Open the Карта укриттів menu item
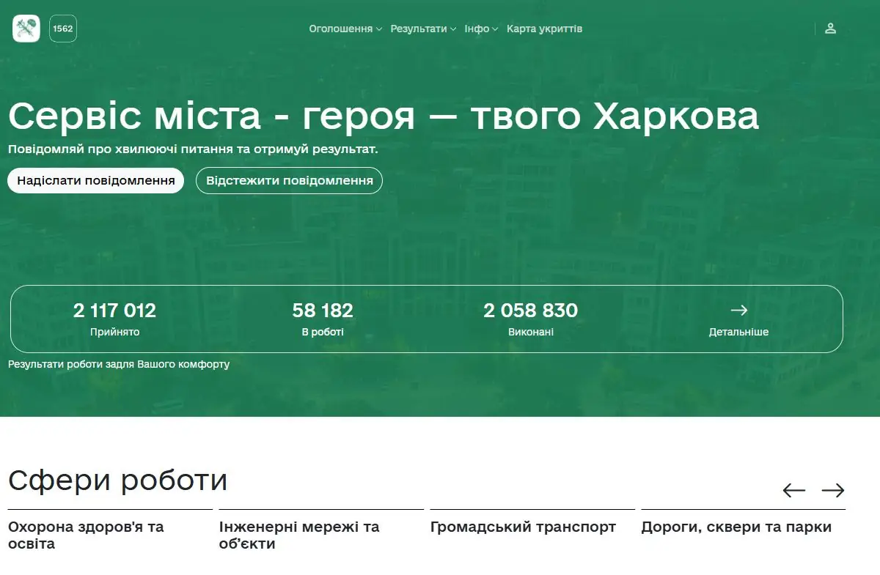This screenshot has width=880, height=575. (x=544, y=29)
